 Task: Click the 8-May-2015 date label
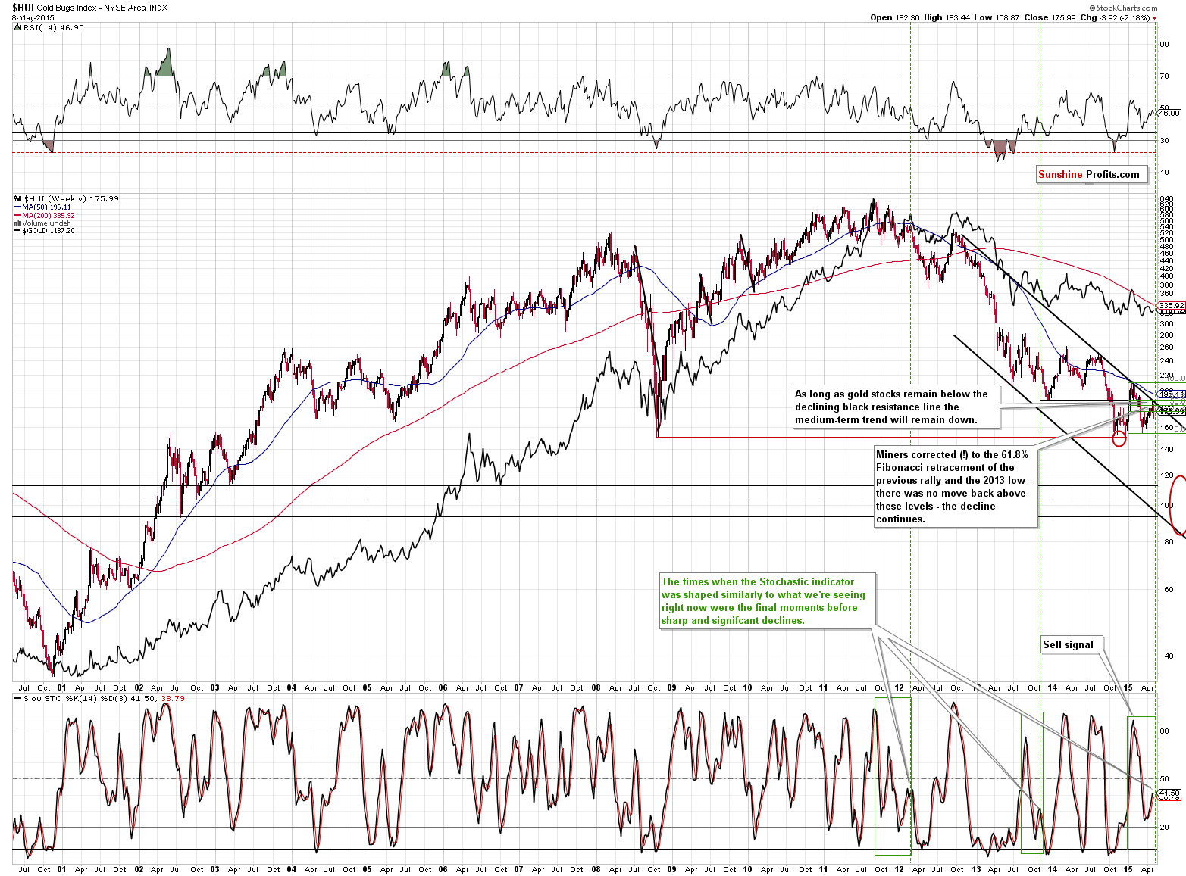point(33,18)
